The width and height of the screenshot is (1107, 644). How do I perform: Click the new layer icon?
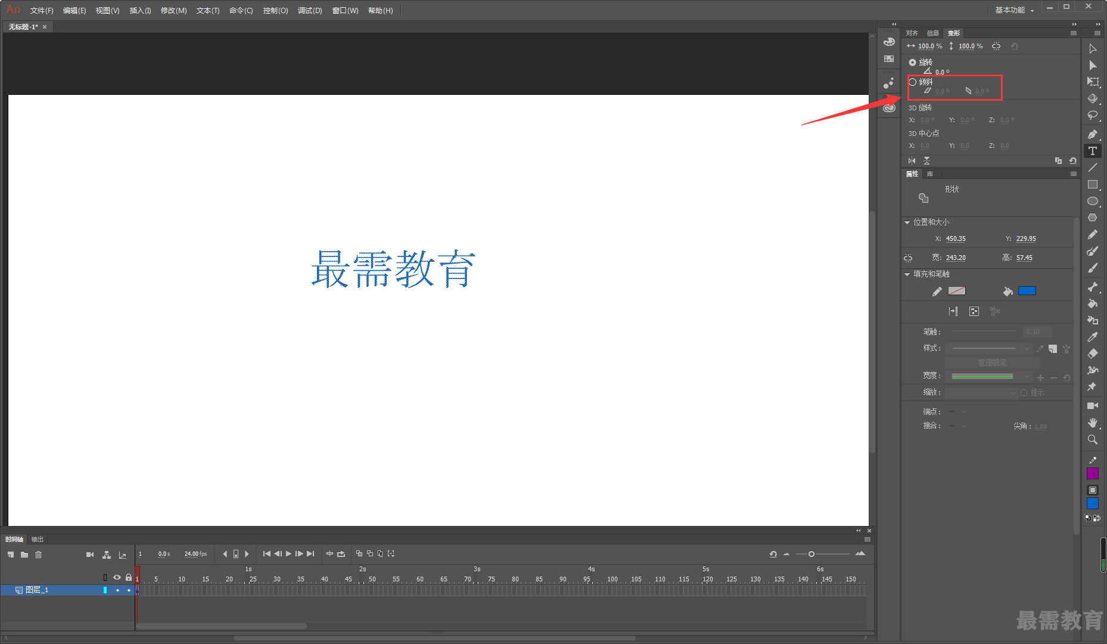pyautogui.click(x=11, y=555)
